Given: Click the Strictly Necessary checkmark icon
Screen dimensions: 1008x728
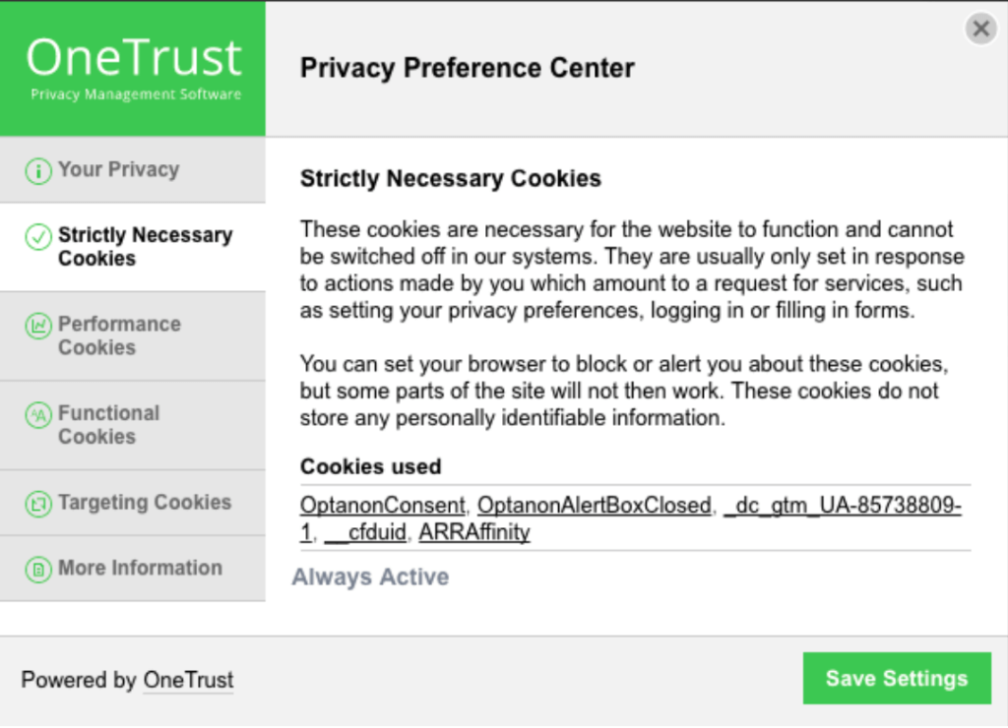Looking at the screenshot, I should (x=38, y=236).
